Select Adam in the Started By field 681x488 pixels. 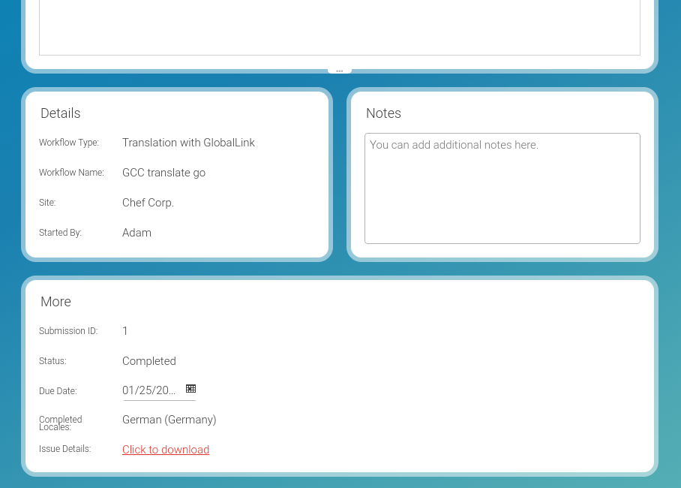point(136,233)
